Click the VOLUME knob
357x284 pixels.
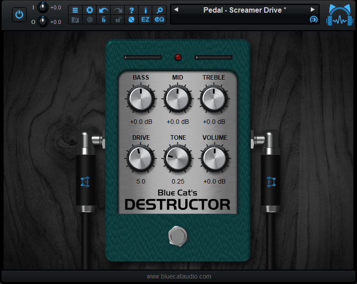click(214, 158)
